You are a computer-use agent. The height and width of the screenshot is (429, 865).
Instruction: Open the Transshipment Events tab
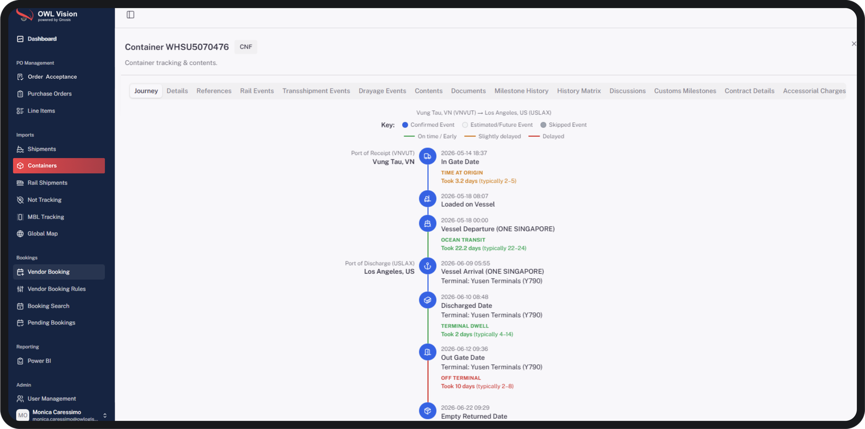point(316,91)
